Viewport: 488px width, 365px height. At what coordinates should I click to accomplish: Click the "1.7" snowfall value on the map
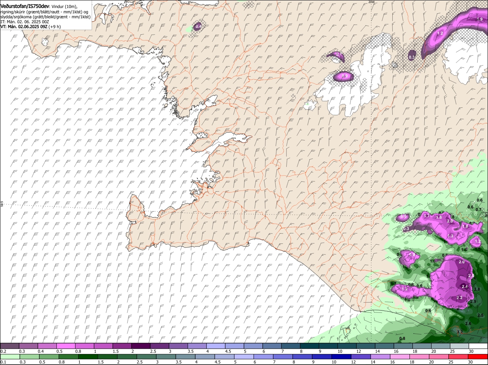pyautogui.click(x=427, y=216)
